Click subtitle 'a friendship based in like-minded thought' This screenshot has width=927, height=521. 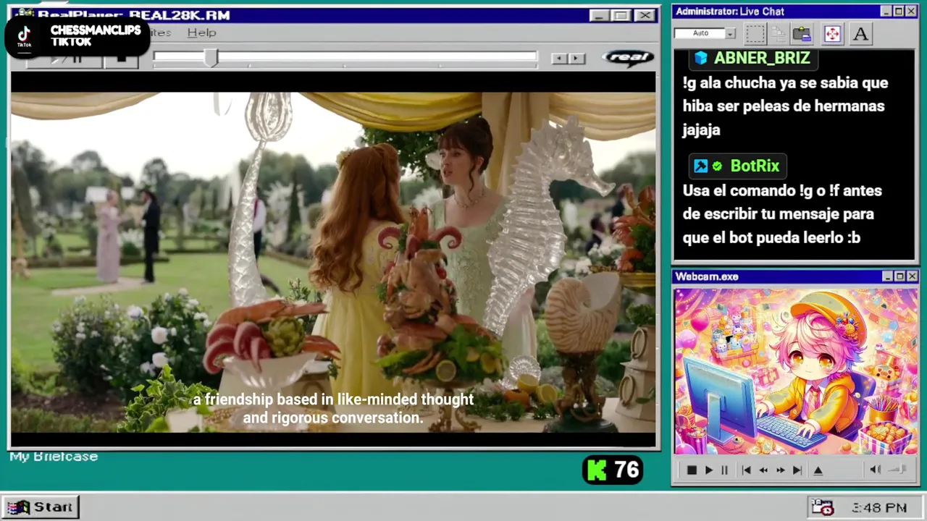coord(333,399)
